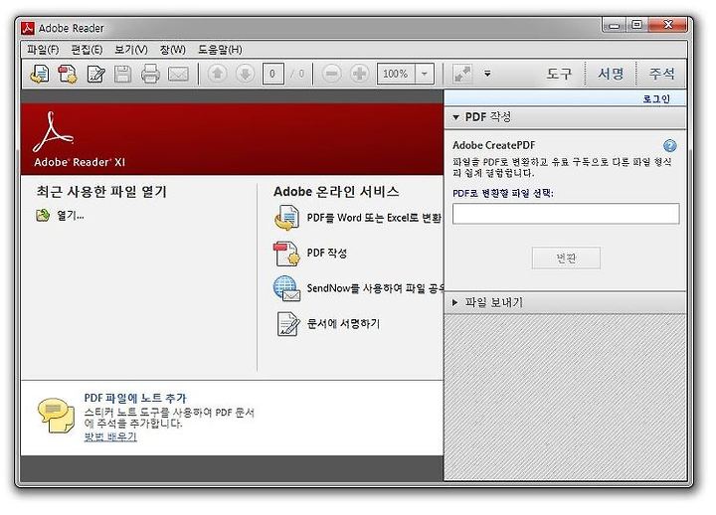Open toolbar options small dropdown arrow

pyautogui.click(x=487, y=74)
